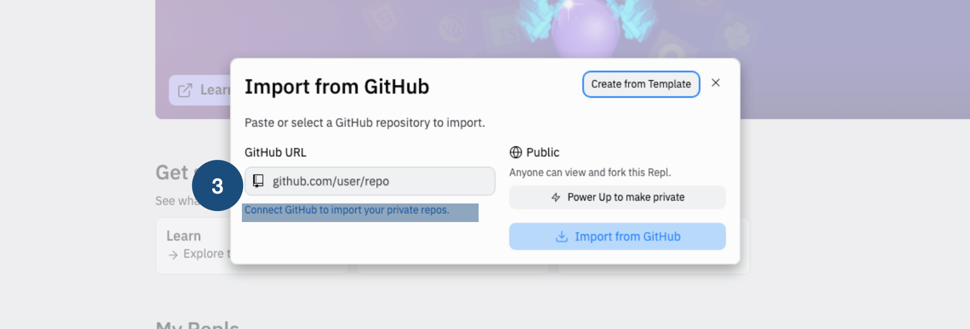The image size is (970, 329).
Task: Click the download icon on the Import button
Action: coord(562,237)
